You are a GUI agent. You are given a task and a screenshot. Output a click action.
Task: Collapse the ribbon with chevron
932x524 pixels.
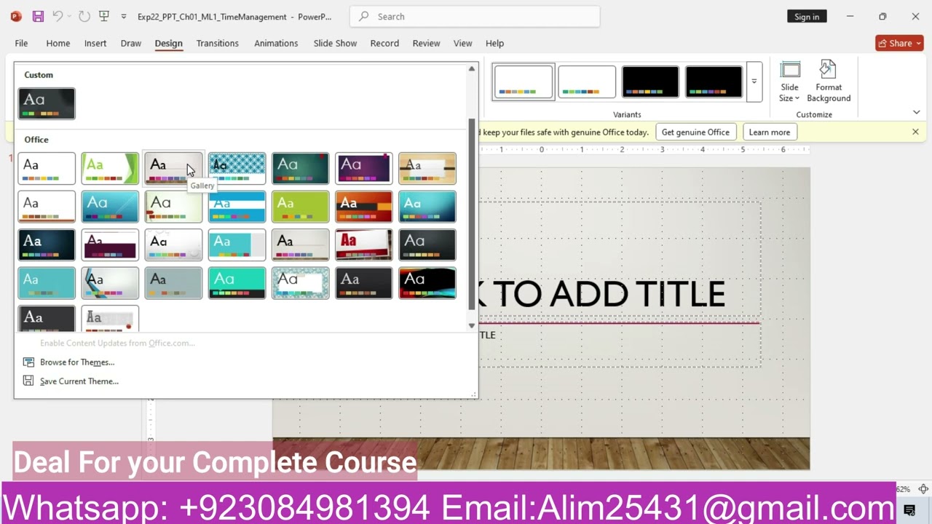(916, 112)
